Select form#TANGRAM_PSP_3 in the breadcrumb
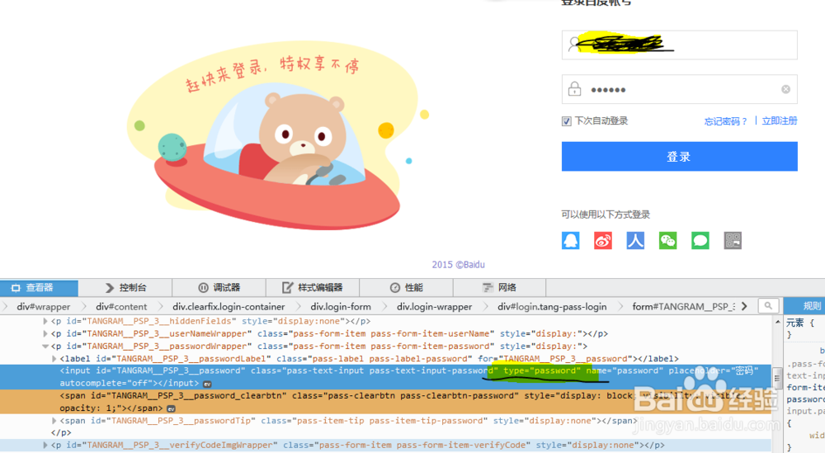Viewport: 825px width, 453px height. point(683,306)
